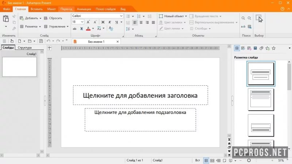The image size is (292, 164).
Task: Select the title slide layout thumbnail
Action: tap(261, 74)
